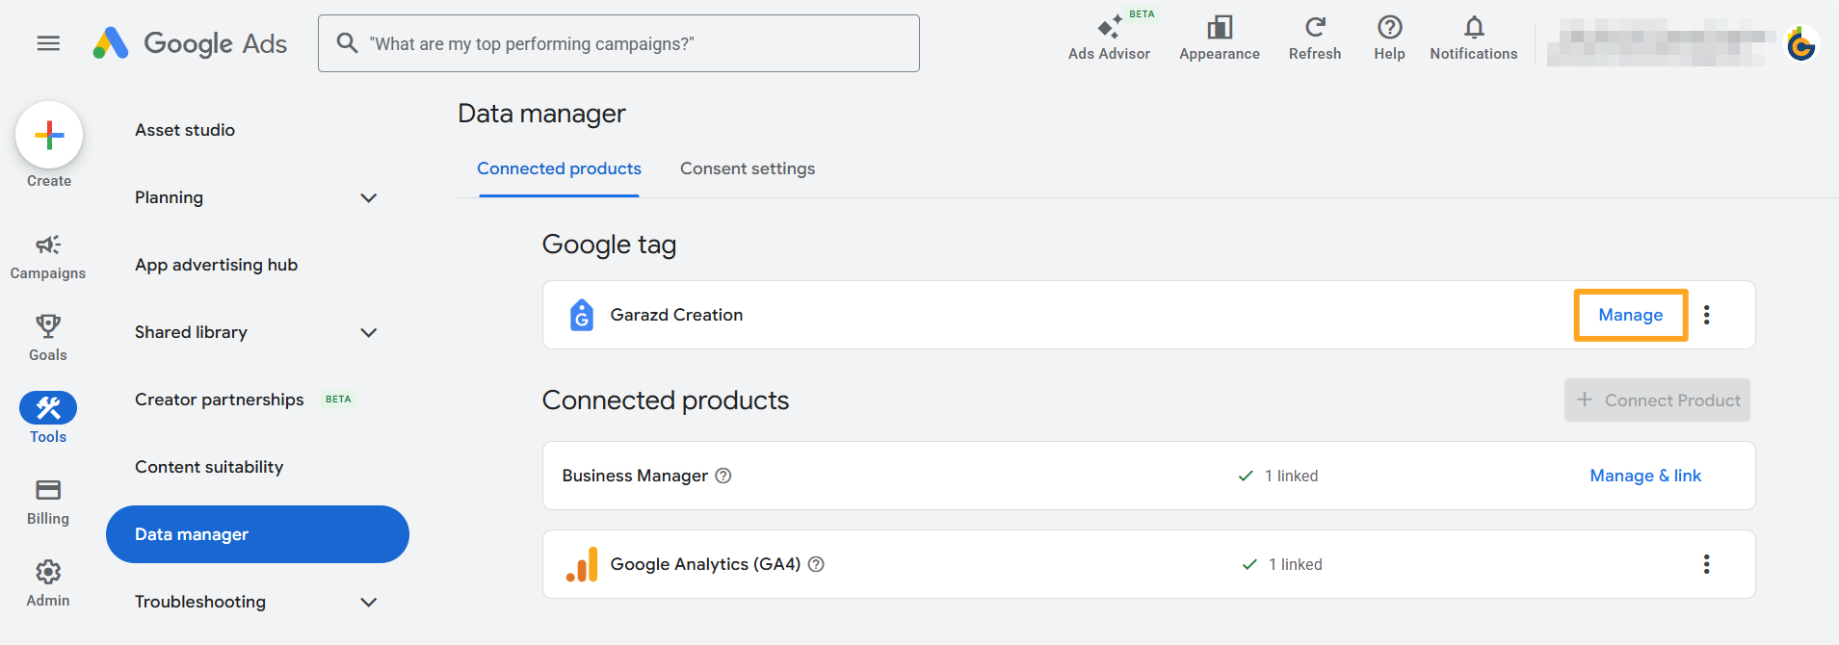Switch to the Consent settings tab
This screenshot has width=1839, height=645.
point(748,168)
